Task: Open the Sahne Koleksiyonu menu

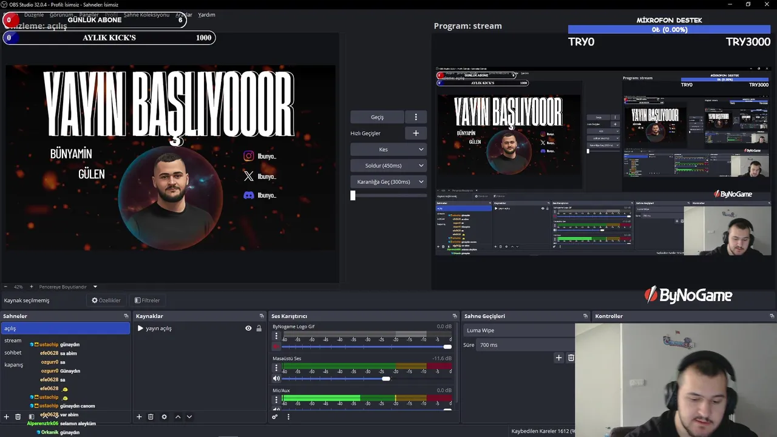Action: 146,15
